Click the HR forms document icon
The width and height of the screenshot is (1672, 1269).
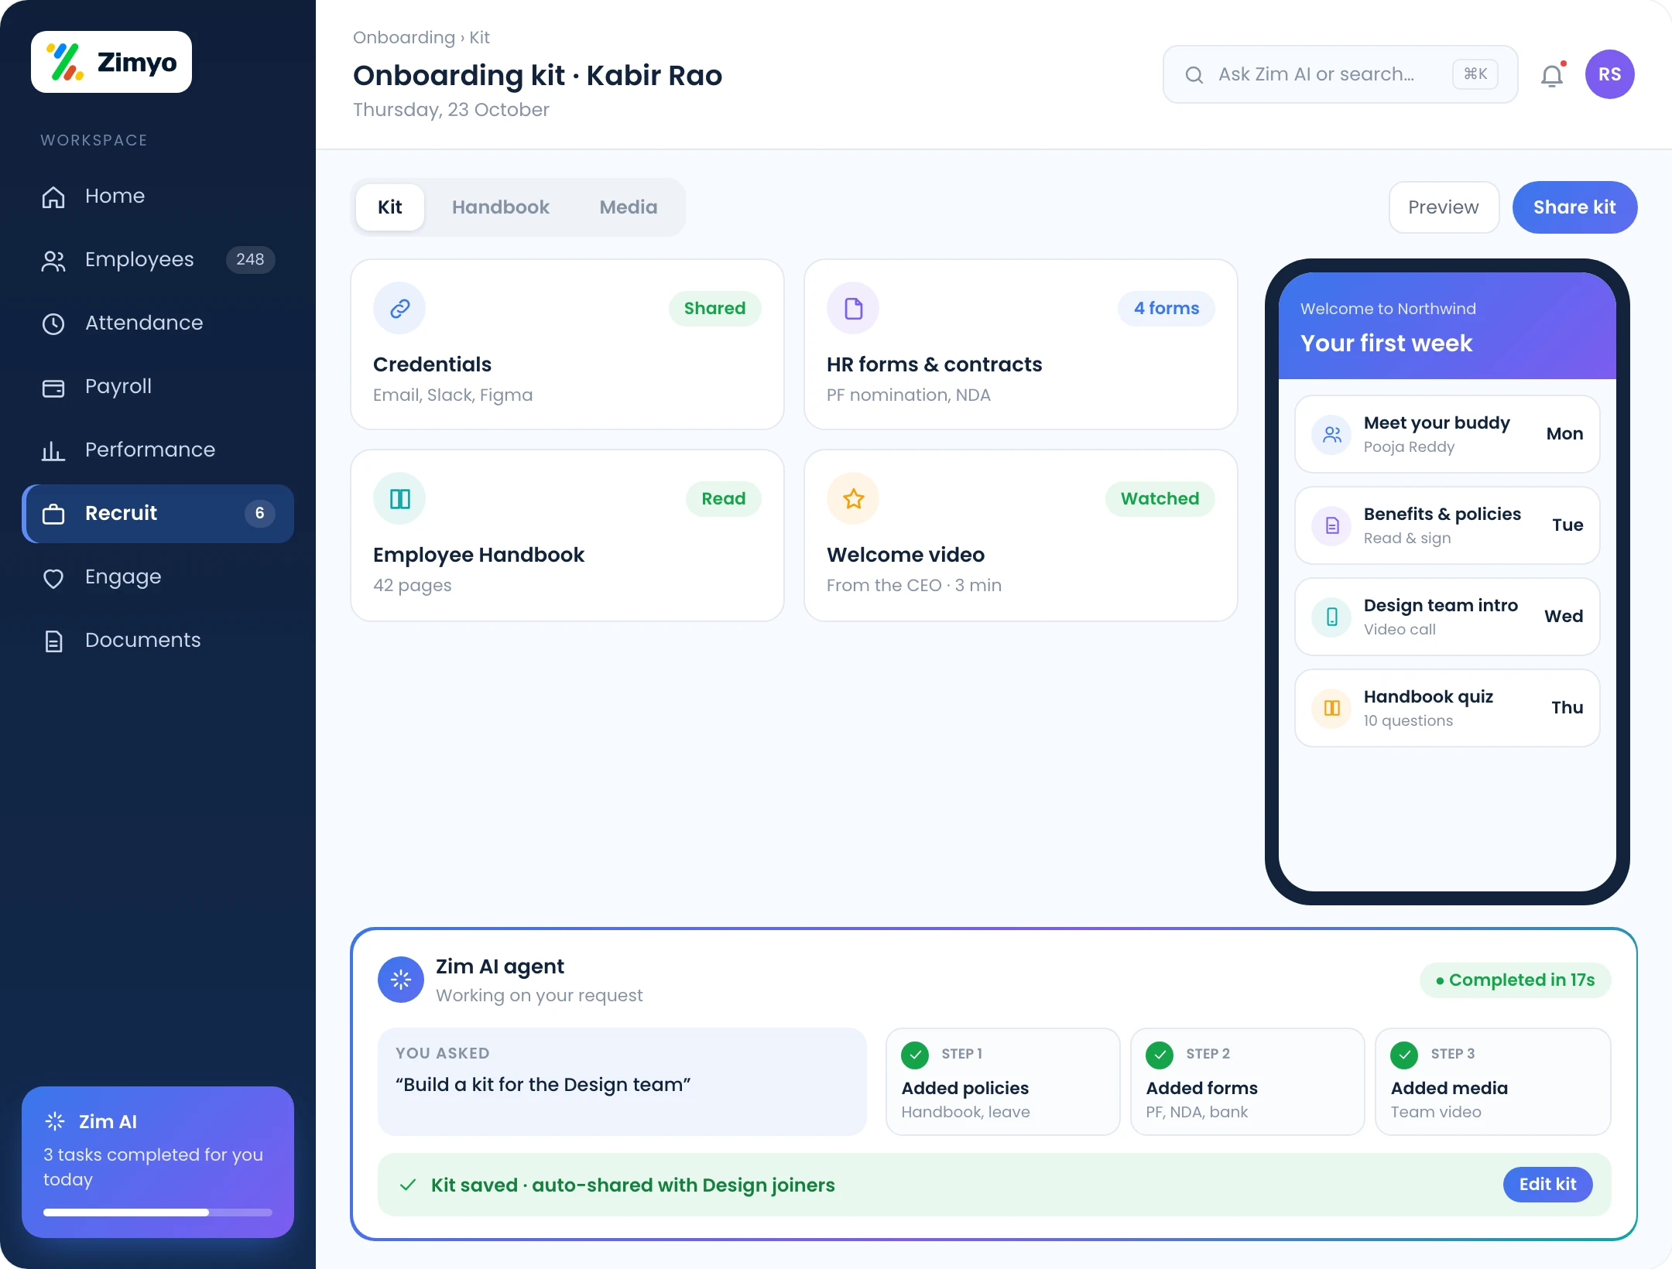click(x=853, y=308)
